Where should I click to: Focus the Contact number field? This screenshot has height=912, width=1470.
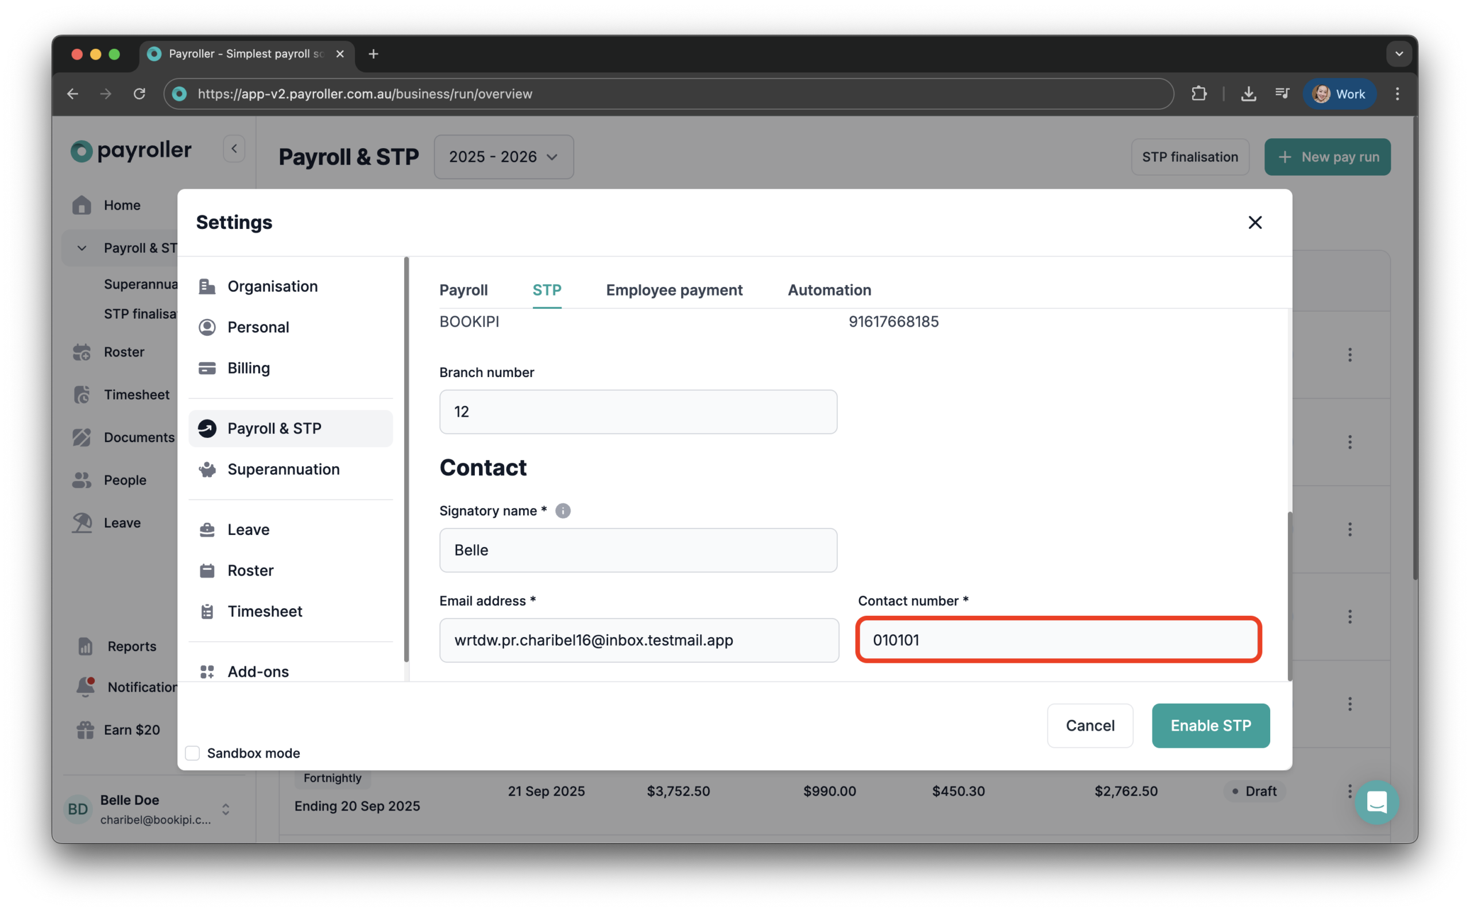click(x=1058, y=640)
